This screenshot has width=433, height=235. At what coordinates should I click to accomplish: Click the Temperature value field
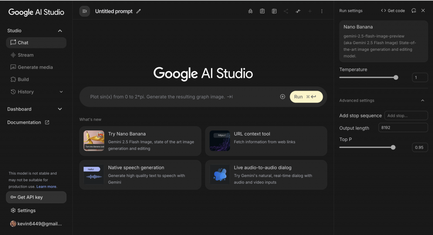(x=420, y=77)
